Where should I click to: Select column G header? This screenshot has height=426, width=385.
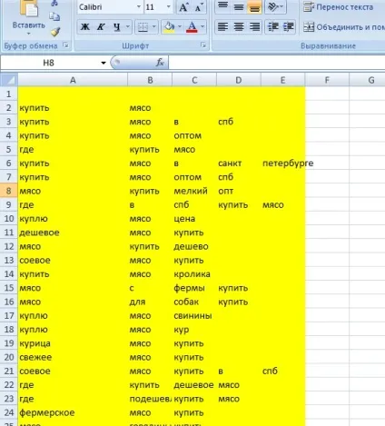368,80
